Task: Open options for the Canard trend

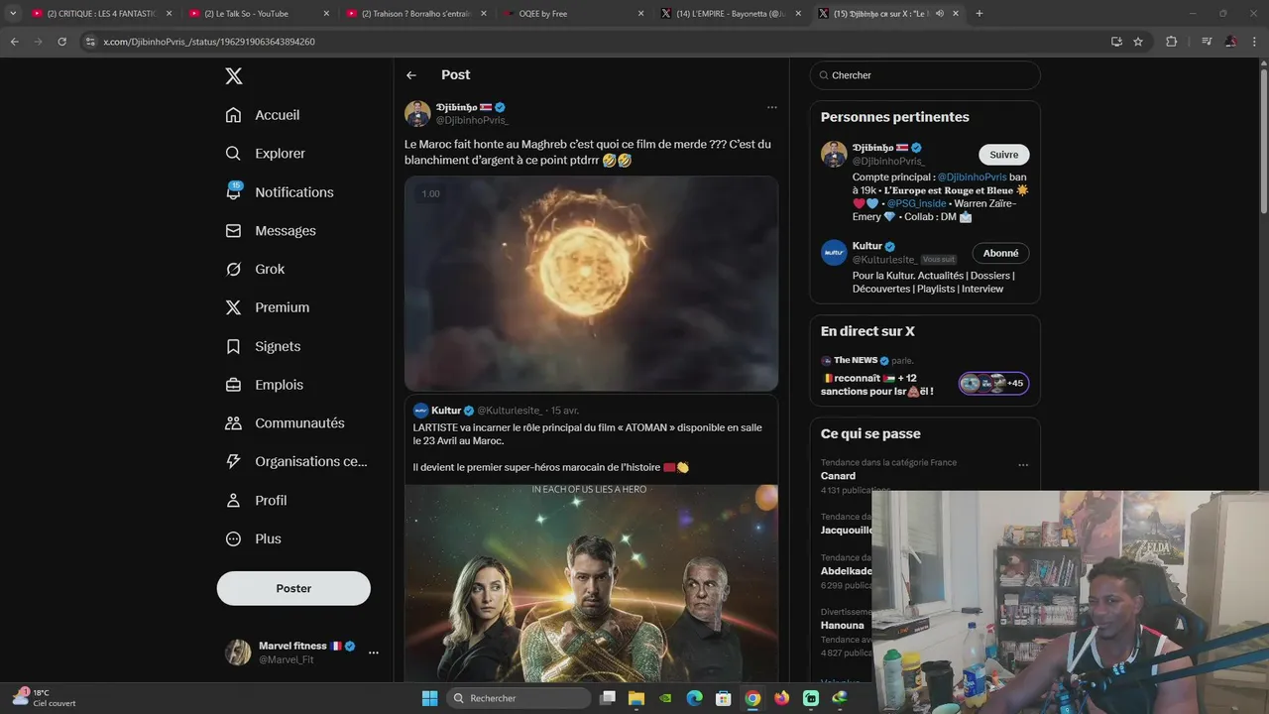Action: [1023, 465]
